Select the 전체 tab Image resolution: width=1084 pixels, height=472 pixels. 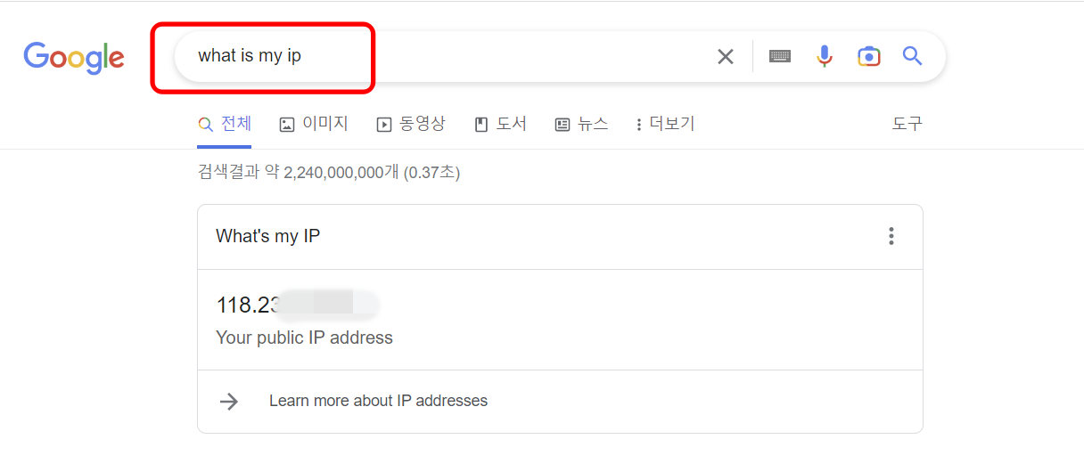[225, 124]
